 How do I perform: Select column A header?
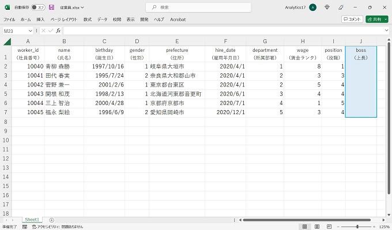tap(28, 42)
